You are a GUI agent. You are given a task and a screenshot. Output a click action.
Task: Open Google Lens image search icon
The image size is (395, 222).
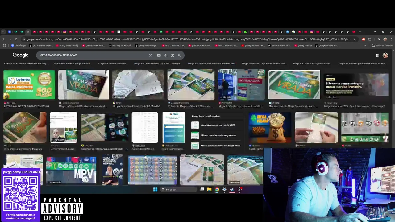(x=173, y=55)
